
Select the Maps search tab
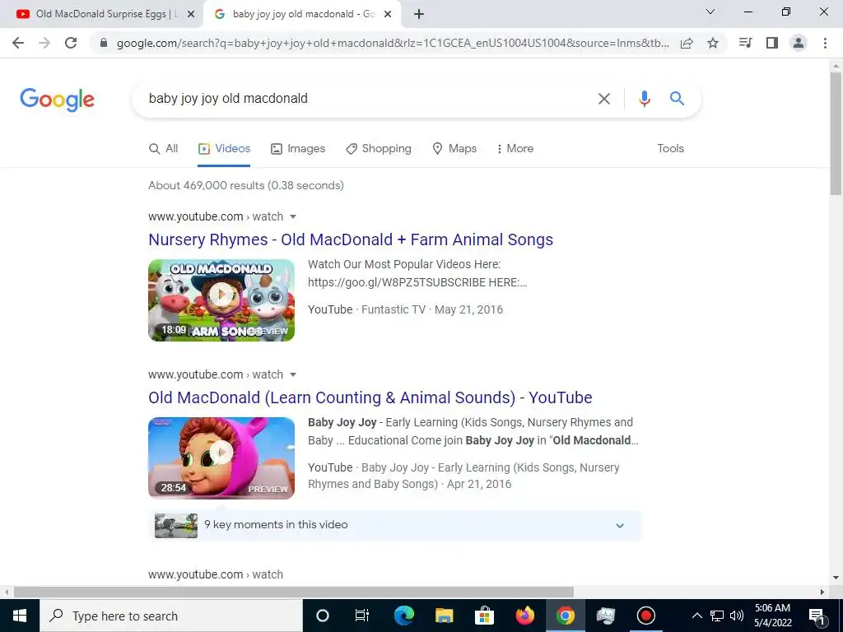(x=454, y=148)
